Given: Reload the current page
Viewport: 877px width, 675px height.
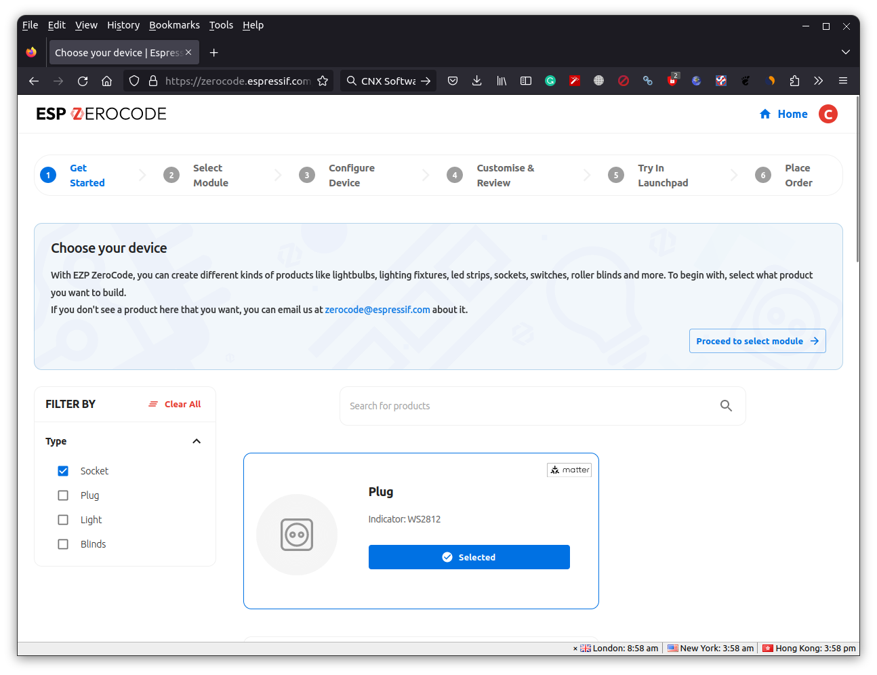Looking at the screenshot, I should point(83,81).
